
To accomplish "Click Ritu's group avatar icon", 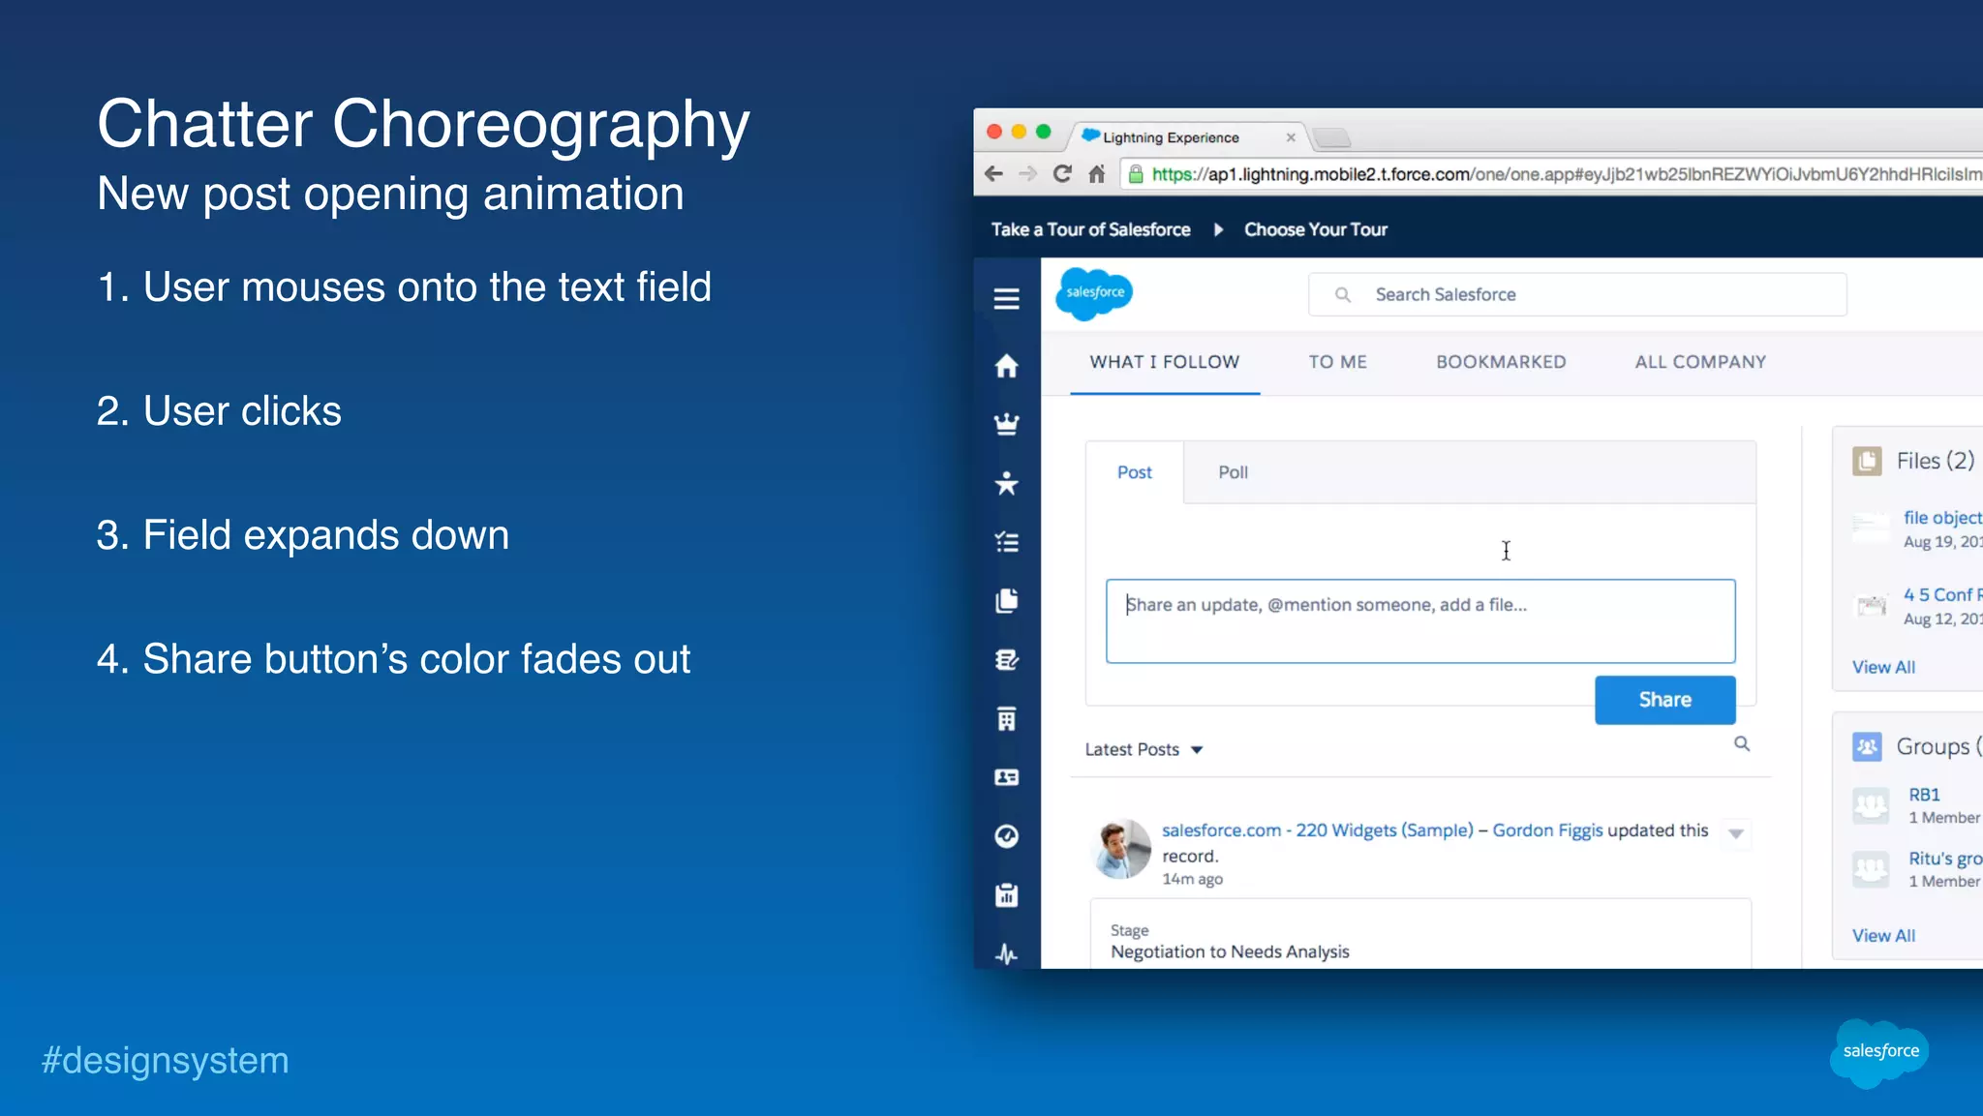I will [1871, 869].
